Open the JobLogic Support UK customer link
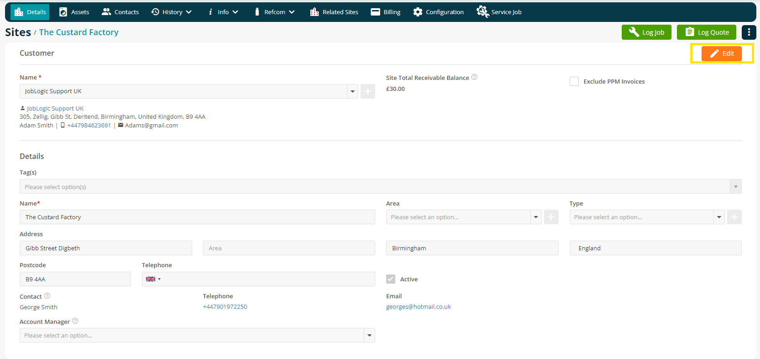The image size is (760, 359). click(55, 108)
